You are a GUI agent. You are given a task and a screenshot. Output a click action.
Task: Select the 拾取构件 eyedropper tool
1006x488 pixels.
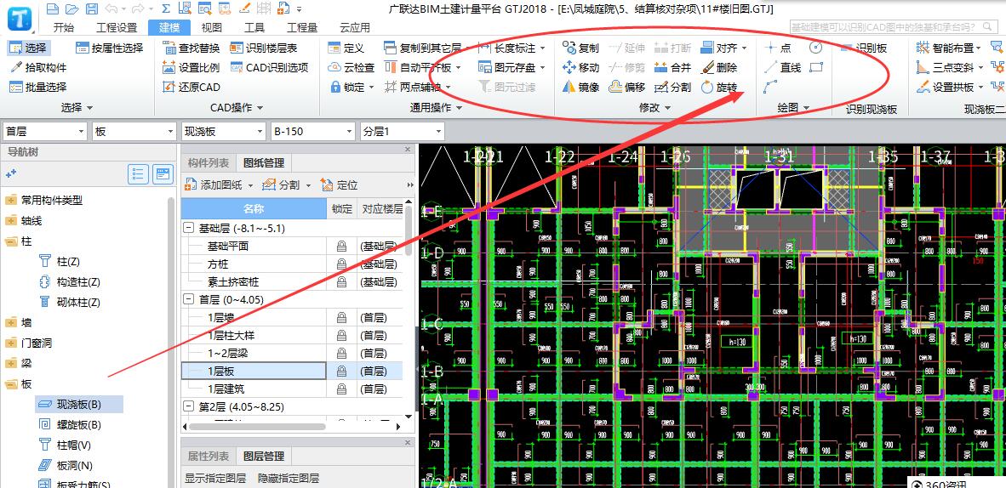click(x=37, y=67)
